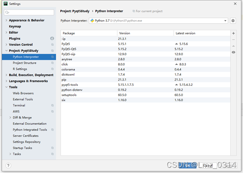
Task: Click the settings search field
Action: point(29,12)
